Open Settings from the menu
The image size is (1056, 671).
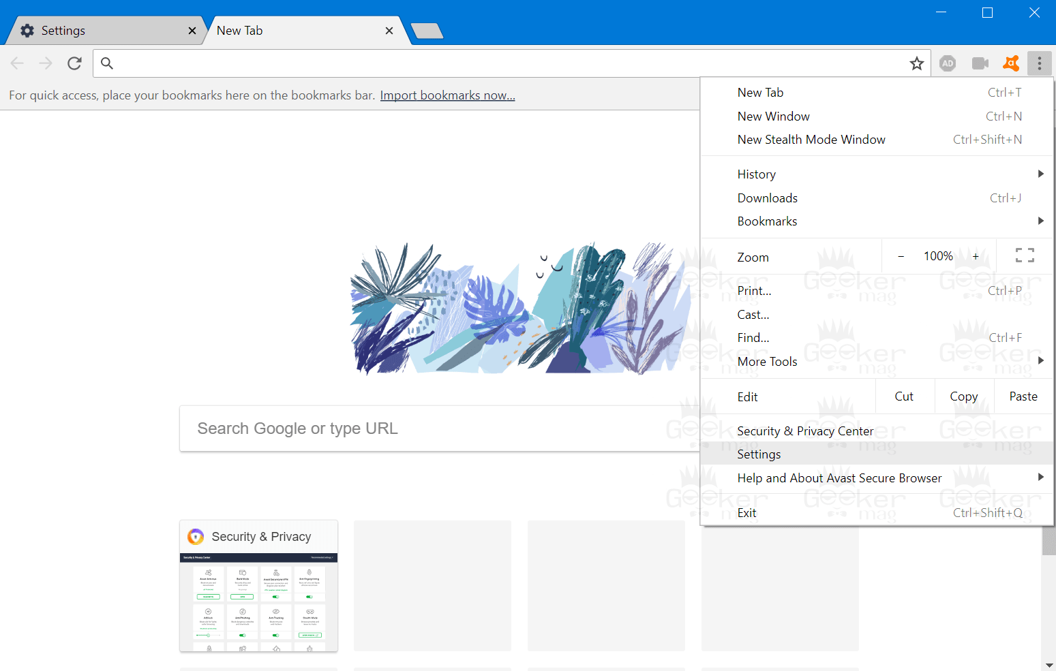tap(877, 454)
